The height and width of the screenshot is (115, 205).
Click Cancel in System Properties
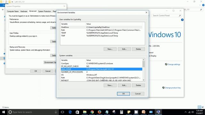[x=48, y=71]
